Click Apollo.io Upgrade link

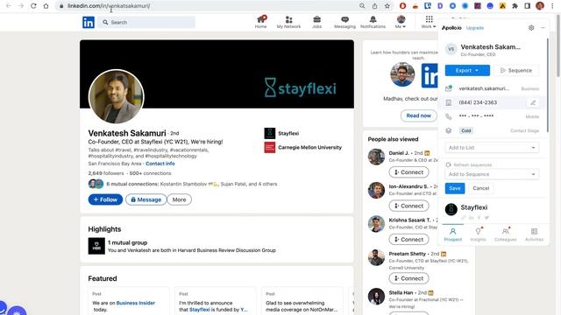tap(475, 28)
